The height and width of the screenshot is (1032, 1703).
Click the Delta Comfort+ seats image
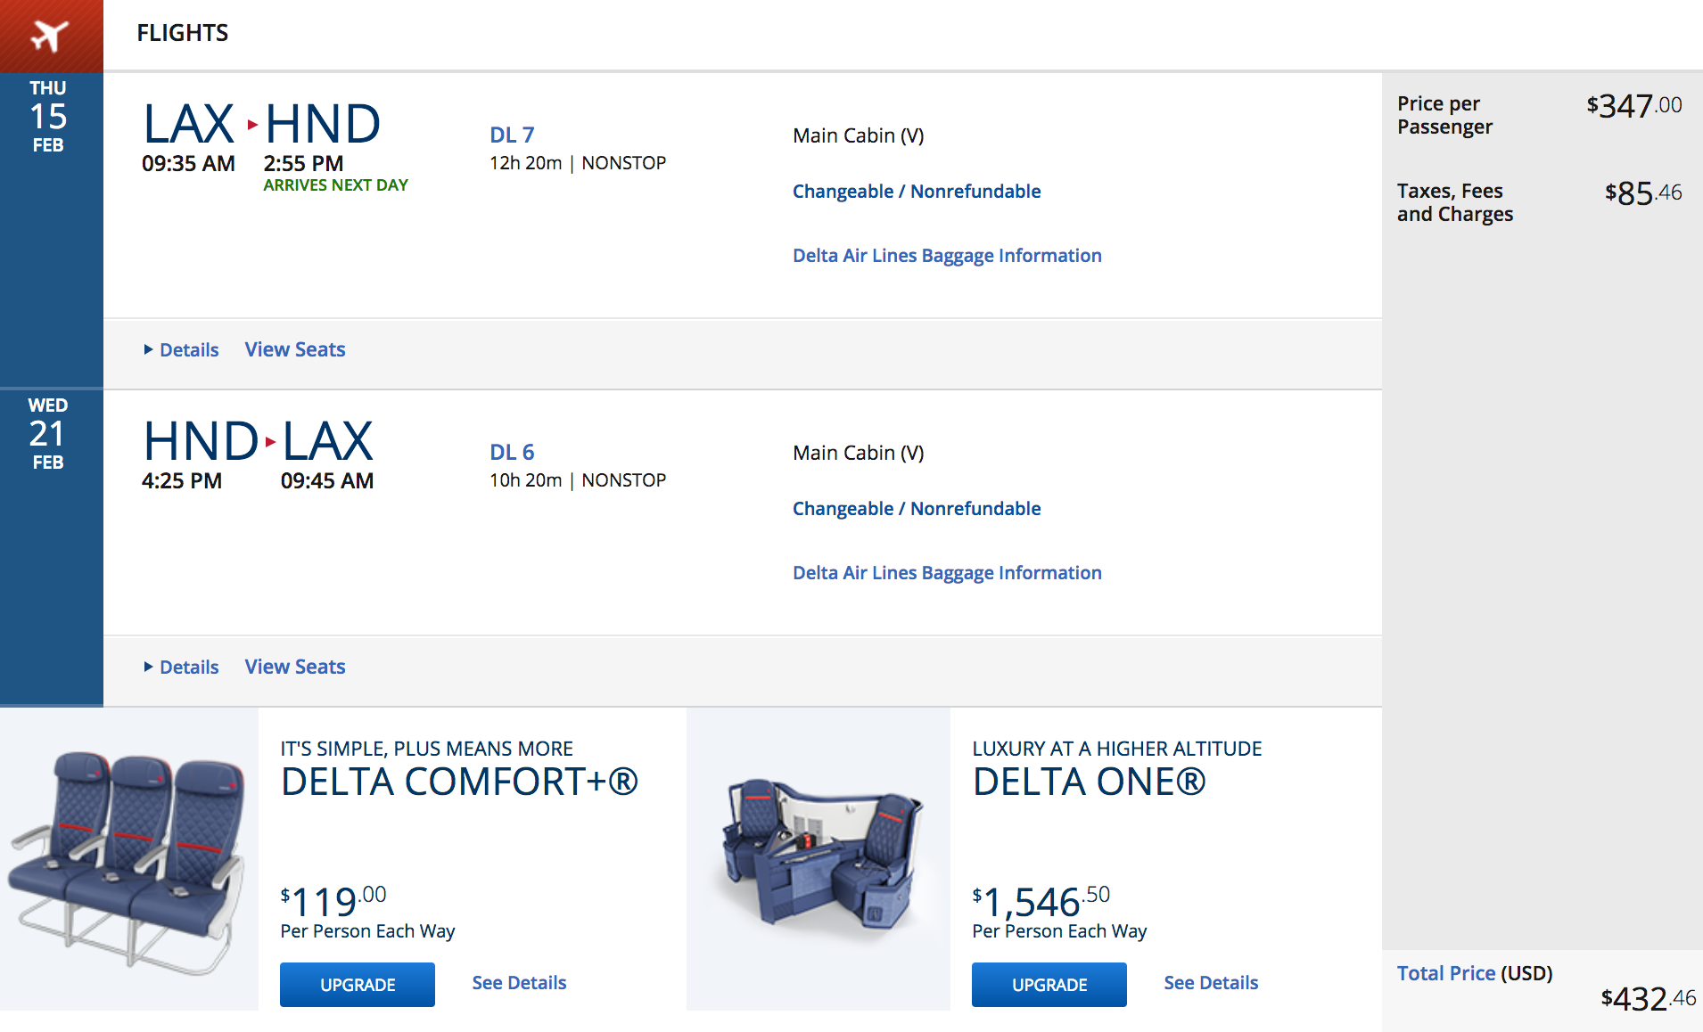128,860
